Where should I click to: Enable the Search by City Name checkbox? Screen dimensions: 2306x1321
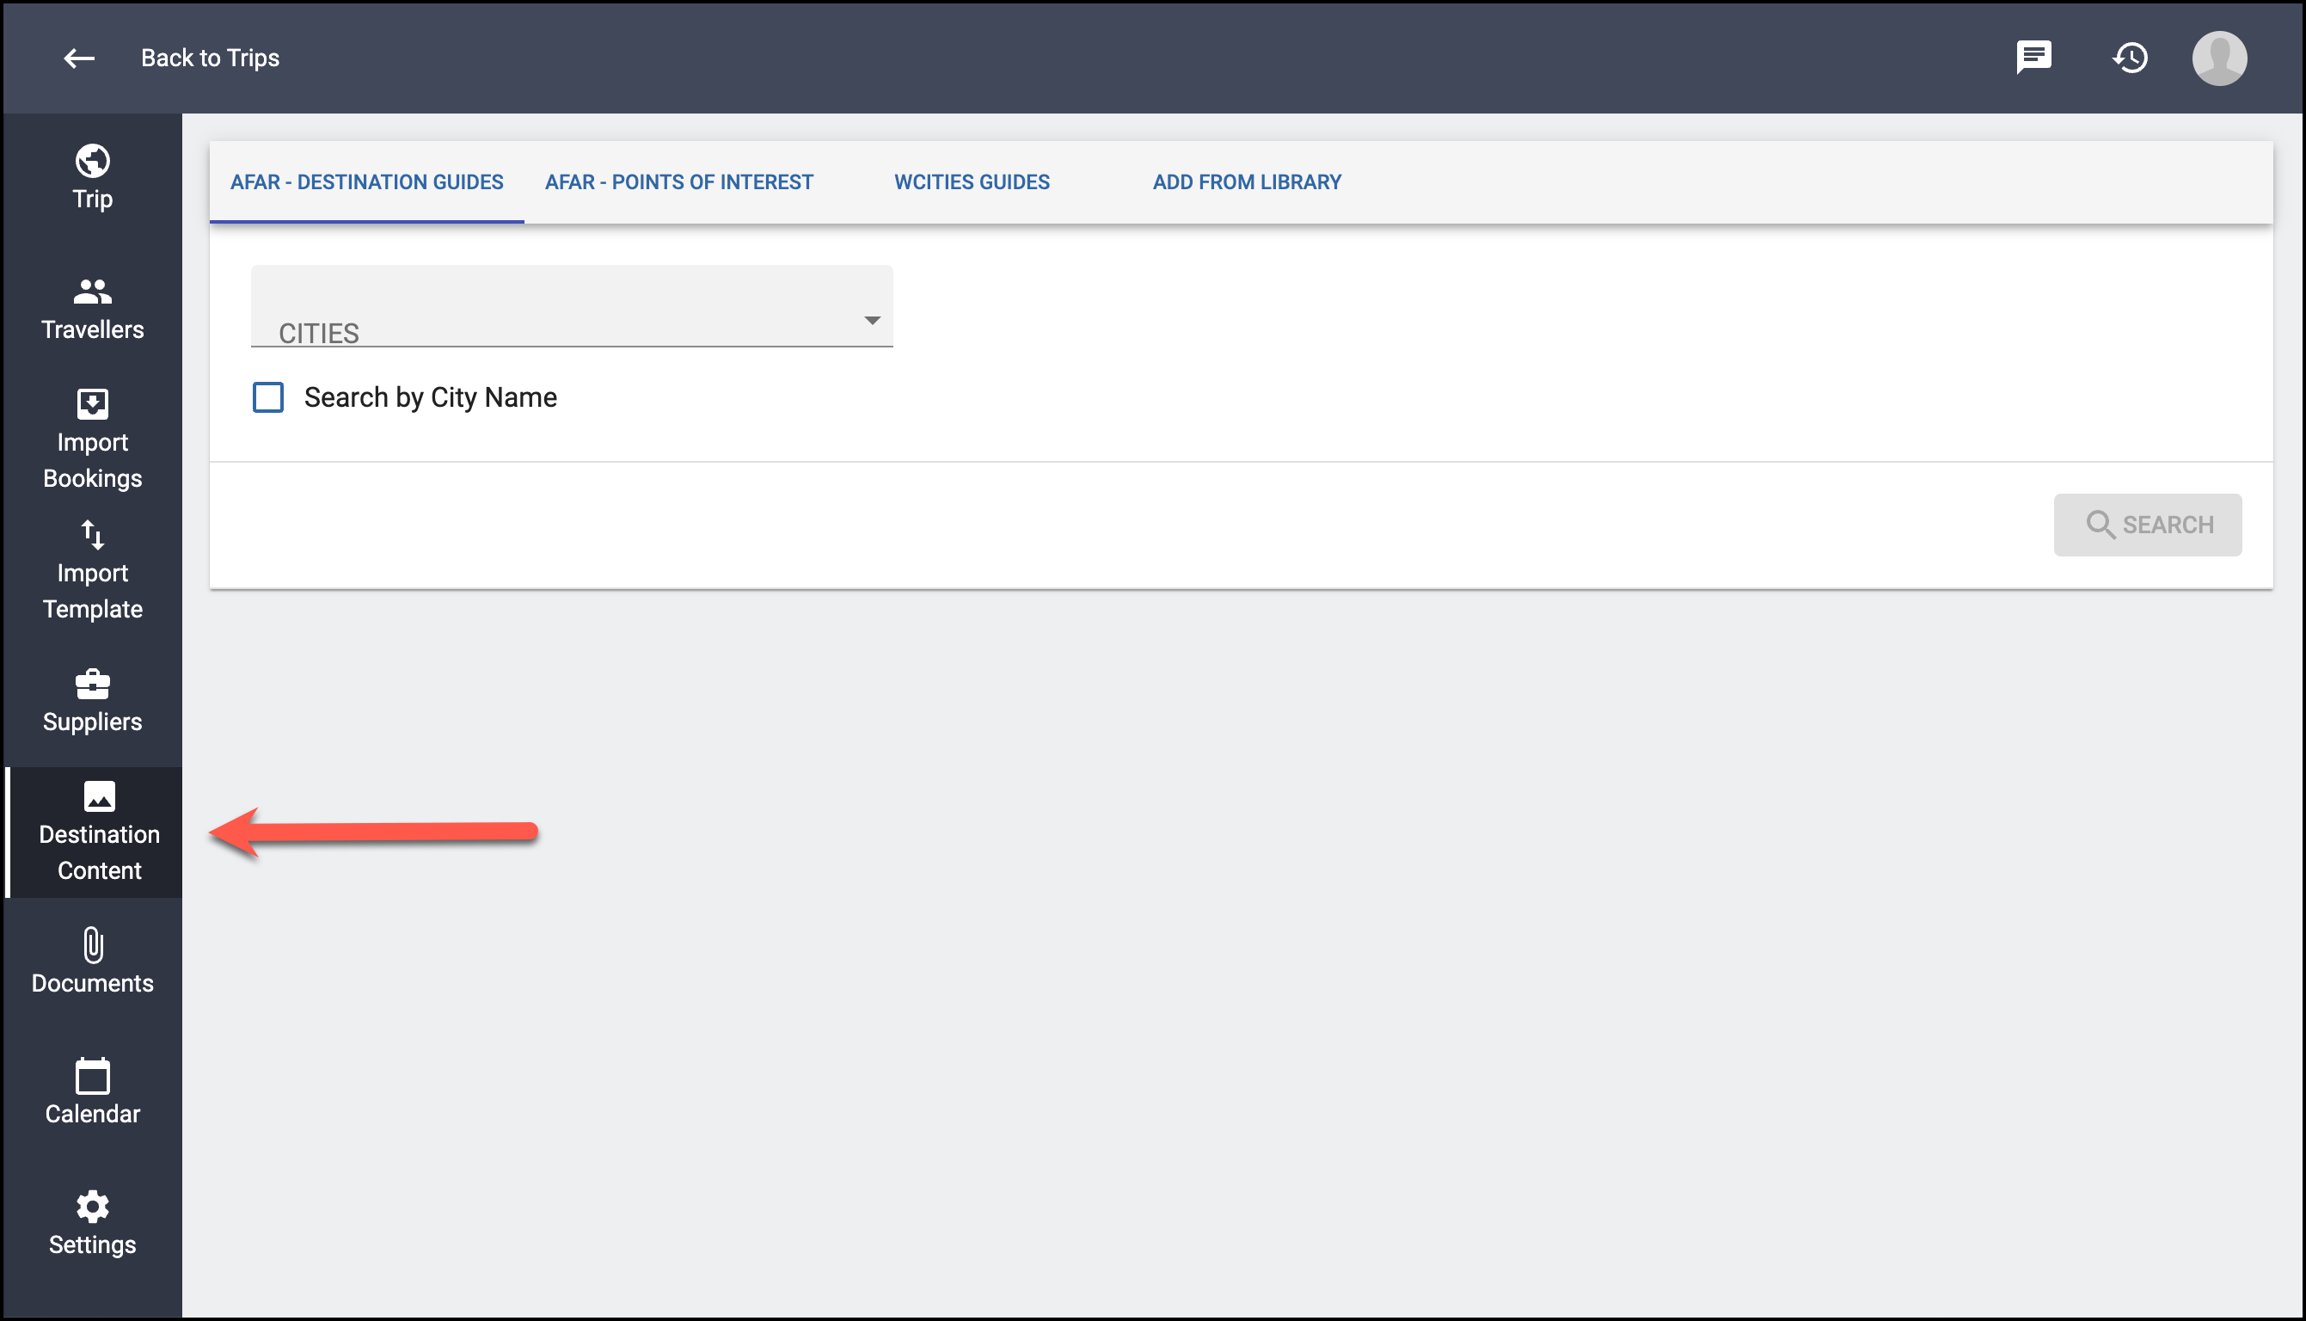(x=267, y=397)
